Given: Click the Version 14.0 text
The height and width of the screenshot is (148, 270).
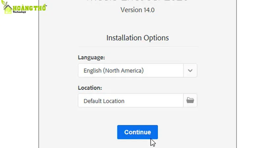Looking at the screenshot, I should click(137, 10).
